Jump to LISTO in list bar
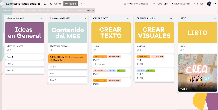Image resolution: width=218 pixels, height=110 pixels. point(71,11)
